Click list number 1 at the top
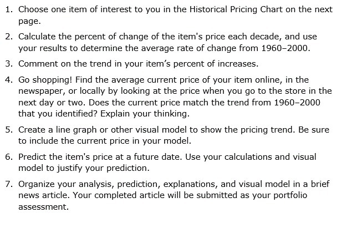This screenshot has height=233, width=352. point(9,9)
